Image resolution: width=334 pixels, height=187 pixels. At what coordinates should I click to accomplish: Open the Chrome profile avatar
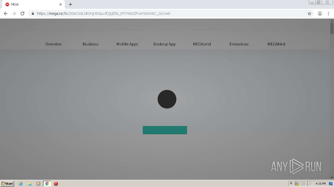click(x=320, y=14)
